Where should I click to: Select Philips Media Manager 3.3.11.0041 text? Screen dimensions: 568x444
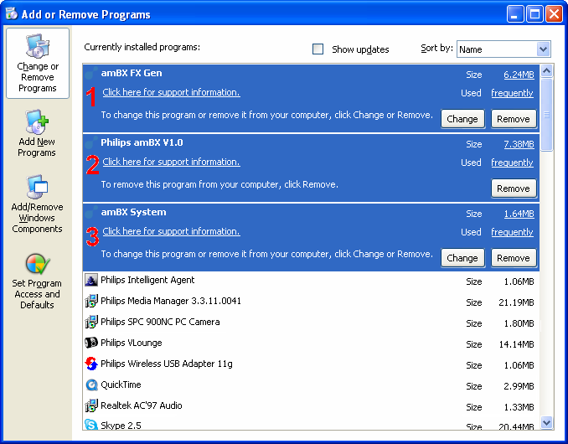171,301
